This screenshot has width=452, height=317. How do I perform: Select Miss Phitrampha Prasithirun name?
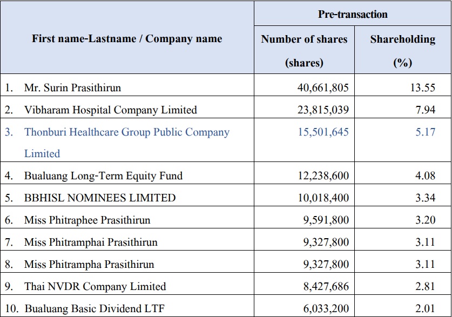click(89, 264)
